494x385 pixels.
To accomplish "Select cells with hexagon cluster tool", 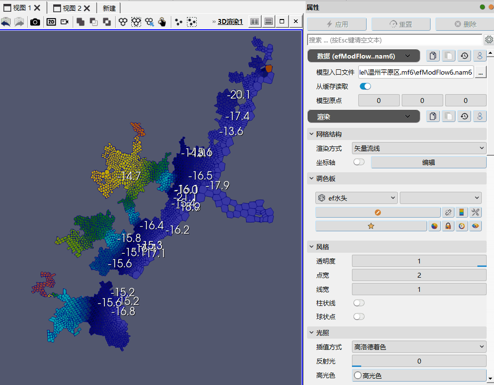I will point(123,22).
